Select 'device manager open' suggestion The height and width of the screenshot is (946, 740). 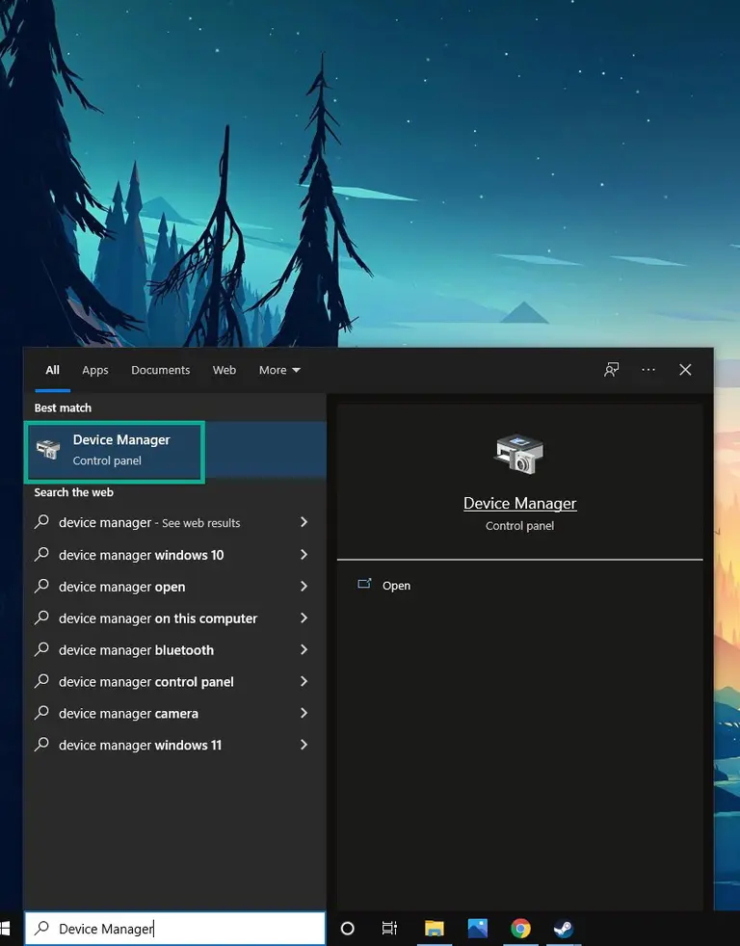pyautogui.click(x=175, y=587)
